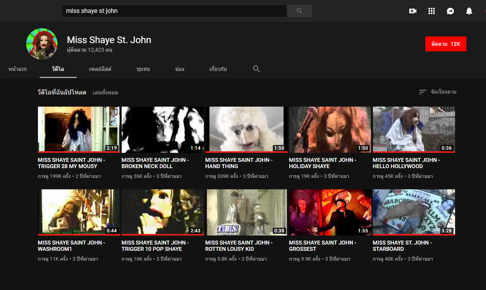Open the Broken Neck Doll thumbnail
Image resolution: width=486 pixels, height=290 pixels.
[x=163, y=130]
